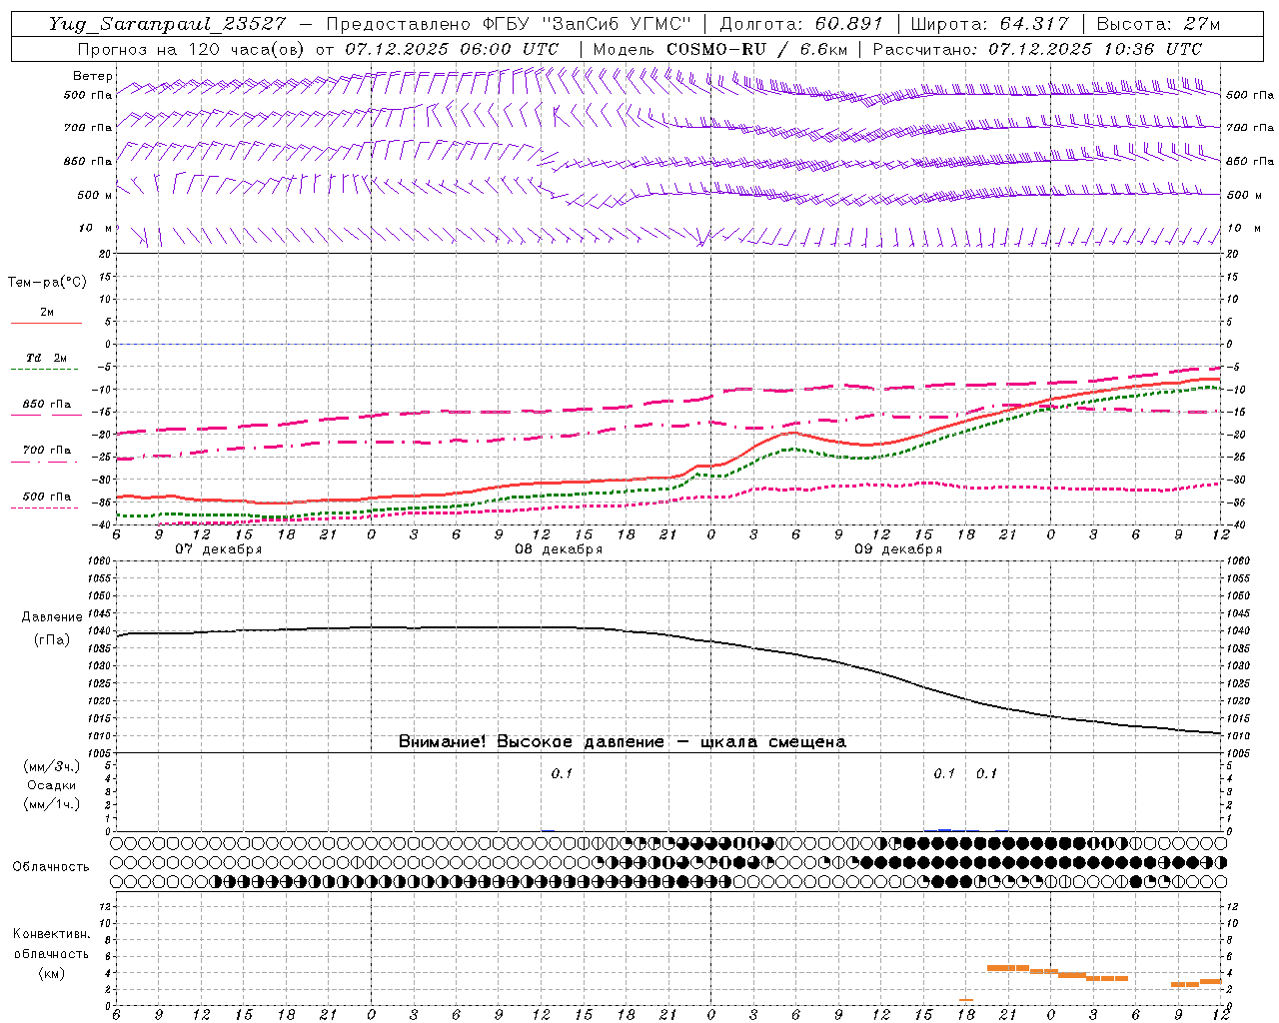Click the Давление pressure panel label
This screenshot has height=1023, width=1279.
point(52,617)
